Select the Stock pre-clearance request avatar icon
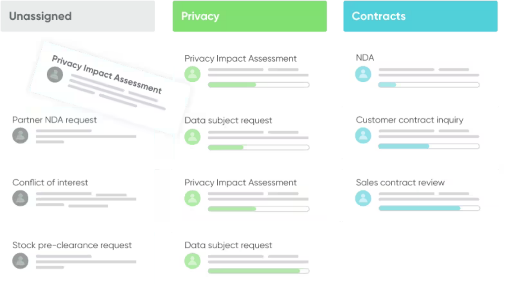 (20, 261)
